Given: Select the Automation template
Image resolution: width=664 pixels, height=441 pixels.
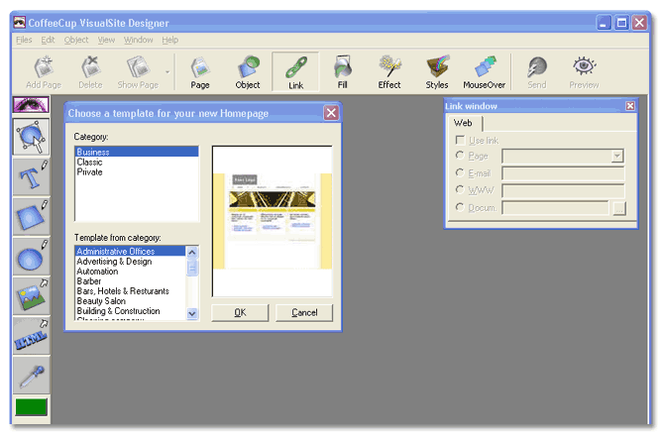Looking at the screenshot, I should [131, 272].
